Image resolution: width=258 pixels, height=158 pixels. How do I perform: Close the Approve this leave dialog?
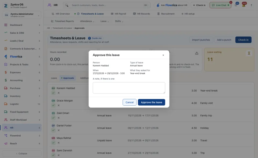[163, 55]
